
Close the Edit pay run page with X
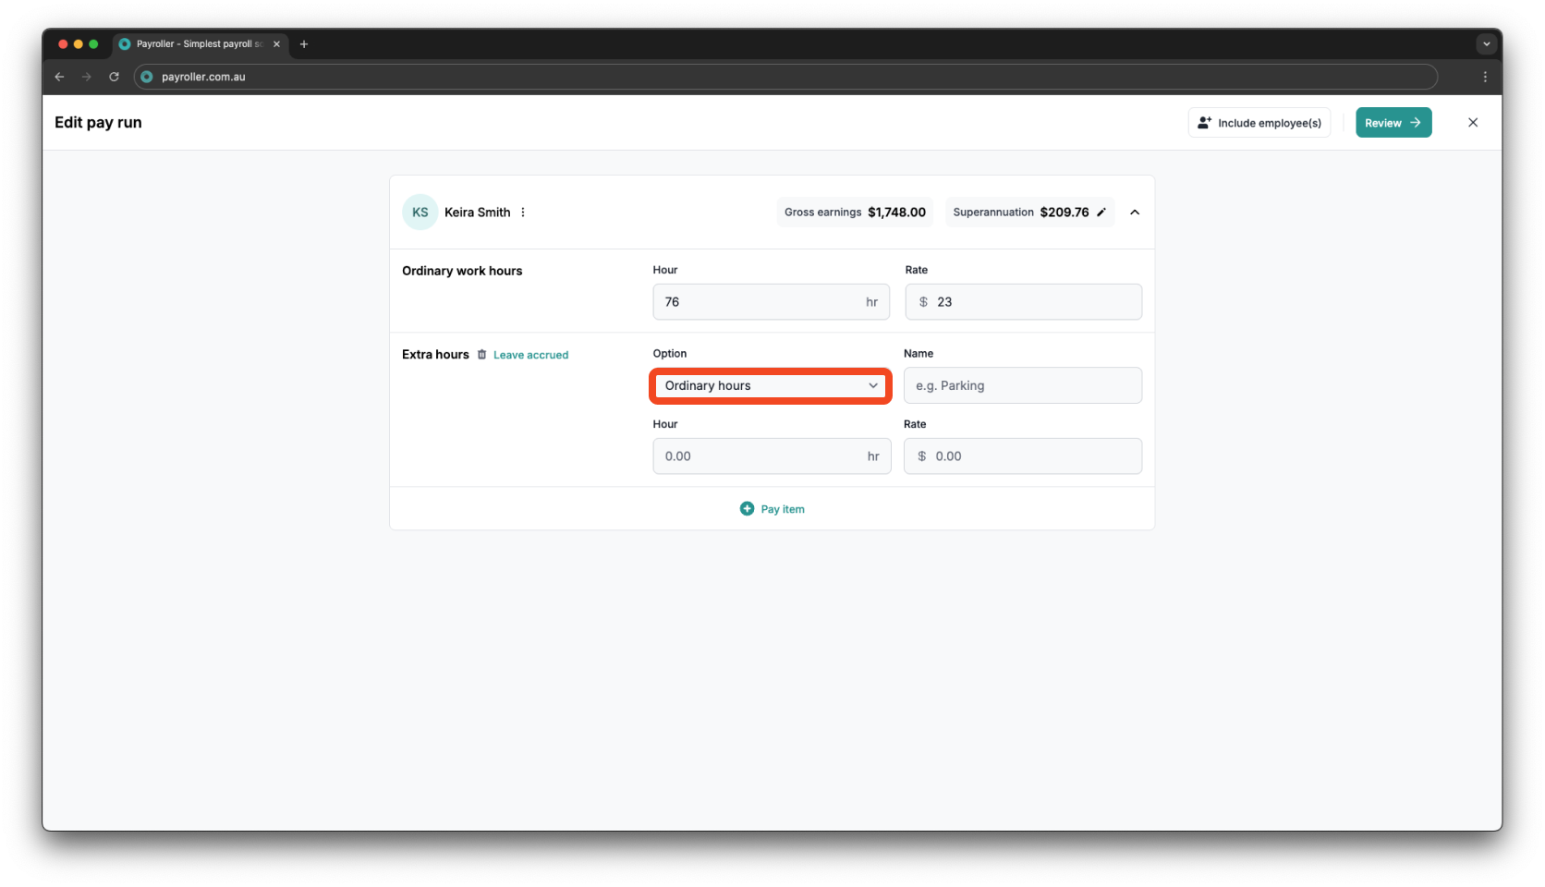tap(1473, 123)
